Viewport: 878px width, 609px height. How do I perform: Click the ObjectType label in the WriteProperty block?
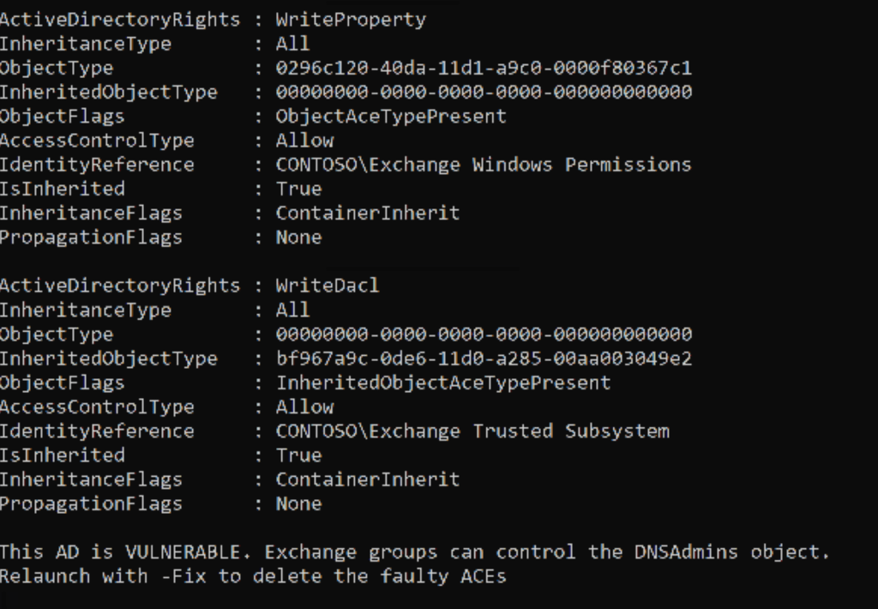(x=57, y=68)
